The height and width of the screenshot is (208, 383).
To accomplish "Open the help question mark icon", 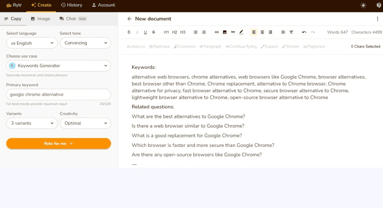I will (379, 5).
